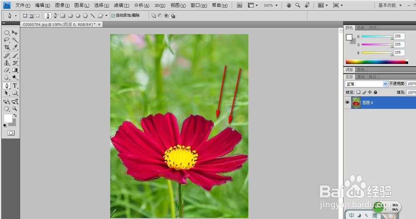The width and height of the screenshot is (416, 219).
Task: Hide 图层 0 via eye icon
Action: click(347, 102)
